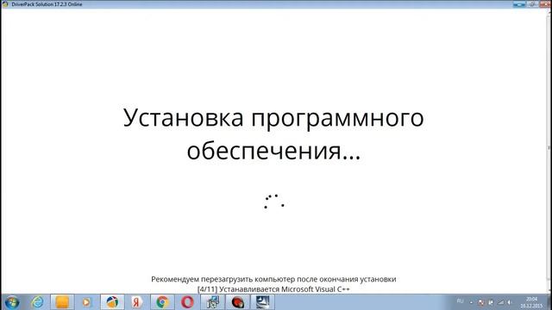Viewport: 552px width, 310px height.
Task: Open the volume speaker tray icon
Action: (x=510, y=302)
